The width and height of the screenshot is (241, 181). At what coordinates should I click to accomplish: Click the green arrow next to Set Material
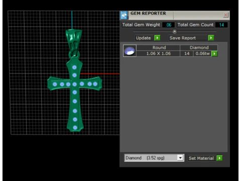pos(219,158)
